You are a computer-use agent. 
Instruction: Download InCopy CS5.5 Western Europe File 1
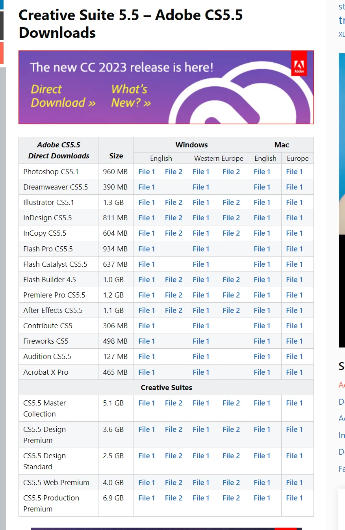(201, 233)
